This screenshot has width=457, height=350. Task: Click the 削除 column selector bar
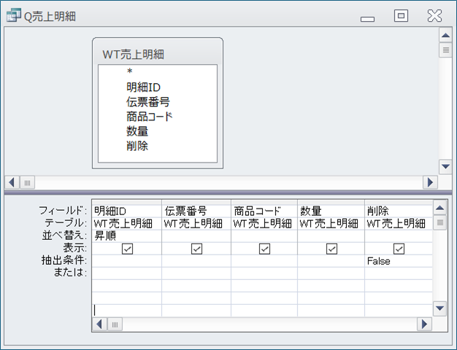[x=399, y=202]
